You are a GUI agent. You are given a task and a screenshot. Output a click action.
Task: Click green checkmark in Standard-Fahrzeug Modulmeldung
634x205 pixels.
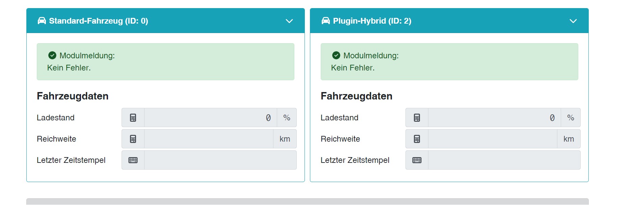point(52,55)
